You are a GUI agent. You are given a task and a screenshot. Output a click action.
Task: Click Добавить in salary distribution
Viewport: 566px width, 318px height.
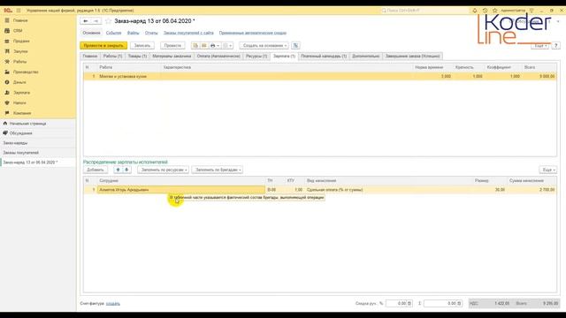coord(96,170)
